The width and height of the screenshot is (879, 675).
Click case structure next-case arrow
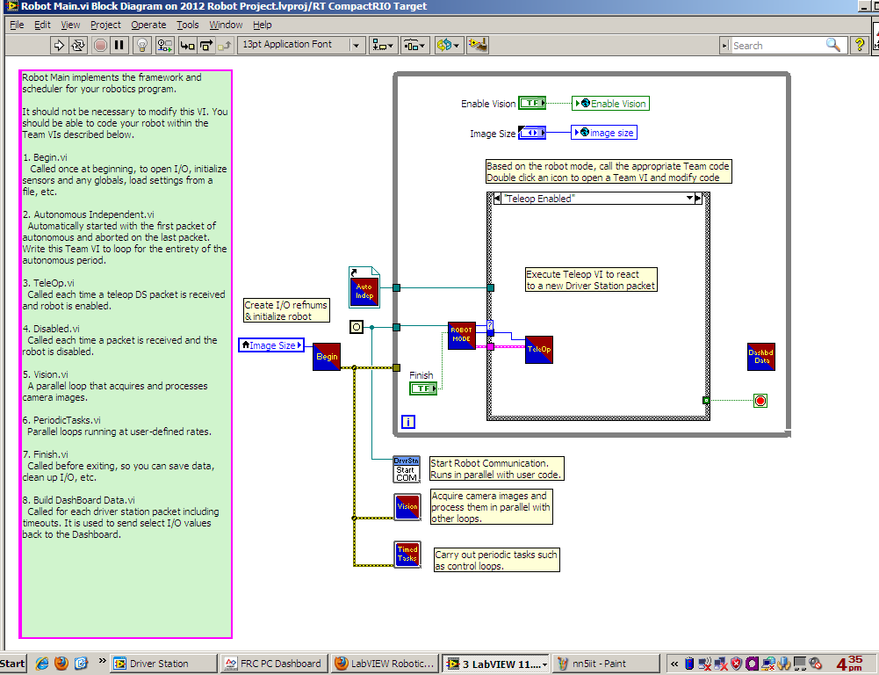click(698, 199)
